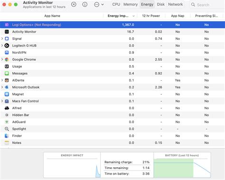The width and height of the screenshot is (225, 180).
Task: Select the Magnet row name
Action: point(18,94)
